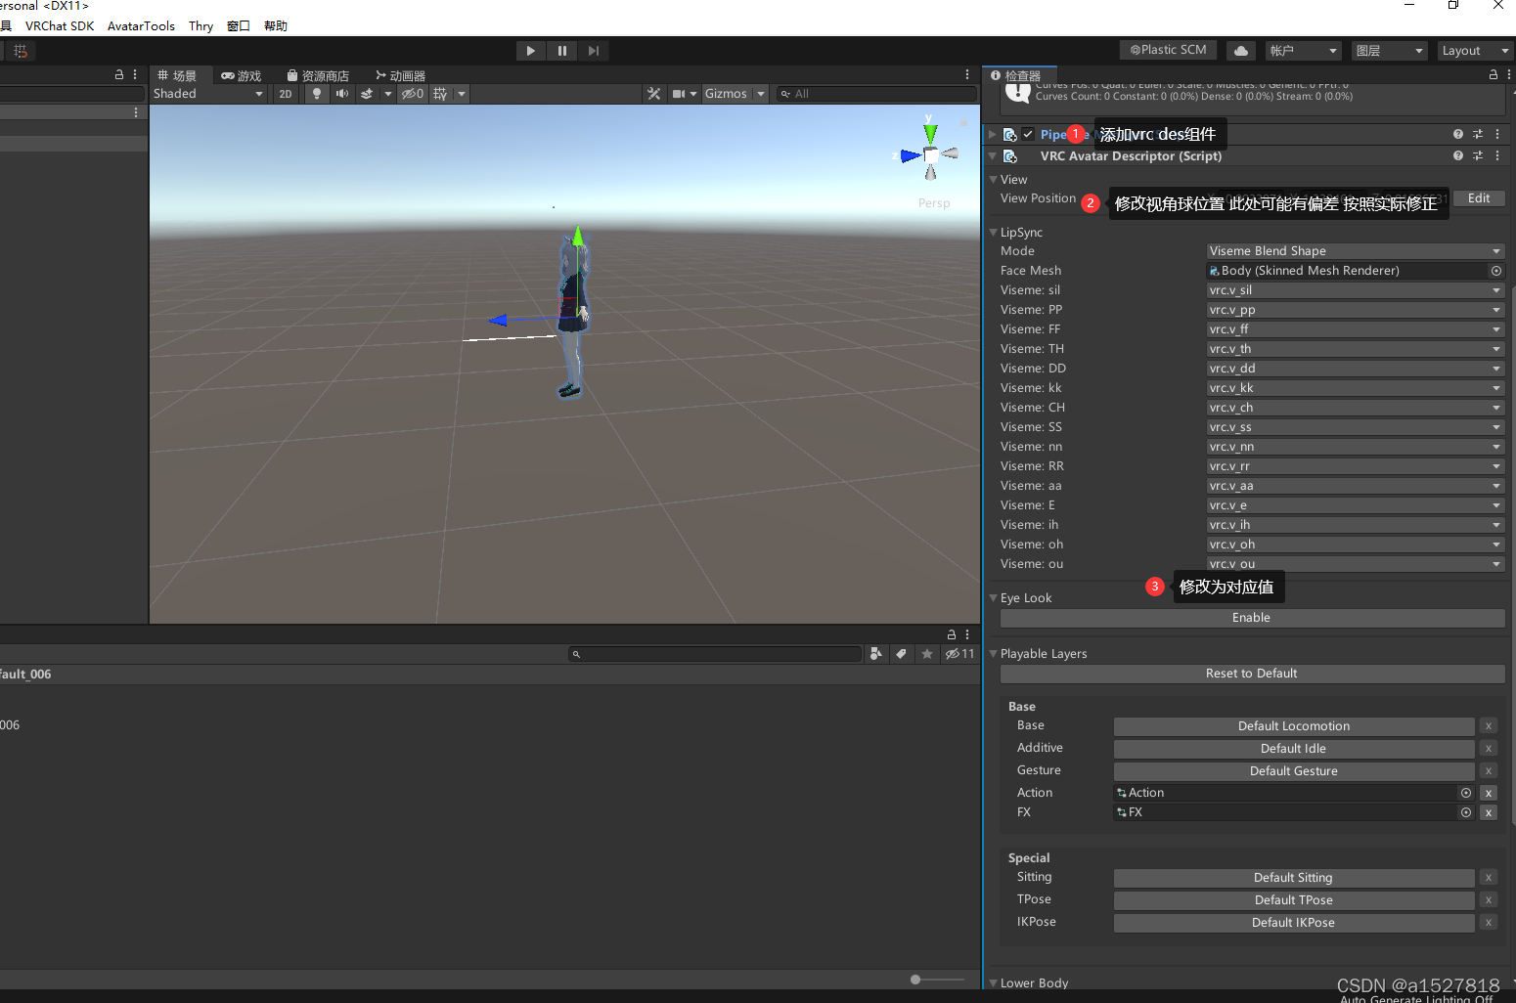This screenshot has height=1003, width=1516.
Task: Click the search by label icon in Project panel
Action: coord(902,654)
